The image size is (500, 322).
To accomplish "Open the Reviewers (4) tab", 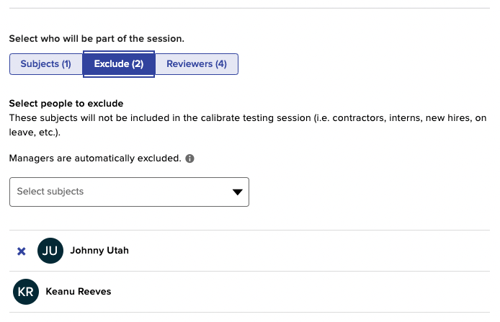I will [197, 64].
